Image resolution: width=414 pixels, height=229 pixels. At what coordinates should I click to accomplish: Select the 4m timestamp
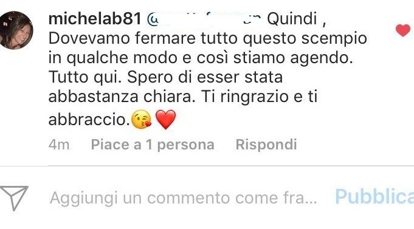pos(59,145)
